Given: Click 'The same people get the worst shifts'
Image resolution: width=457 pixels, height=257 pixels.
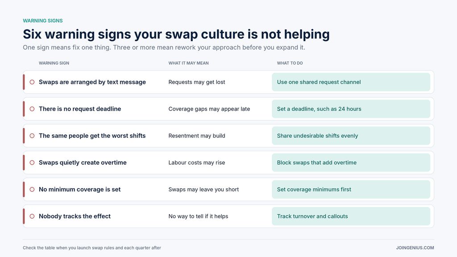Looking at the screenshot, I should pyautogui.click(x=92, y=136).
